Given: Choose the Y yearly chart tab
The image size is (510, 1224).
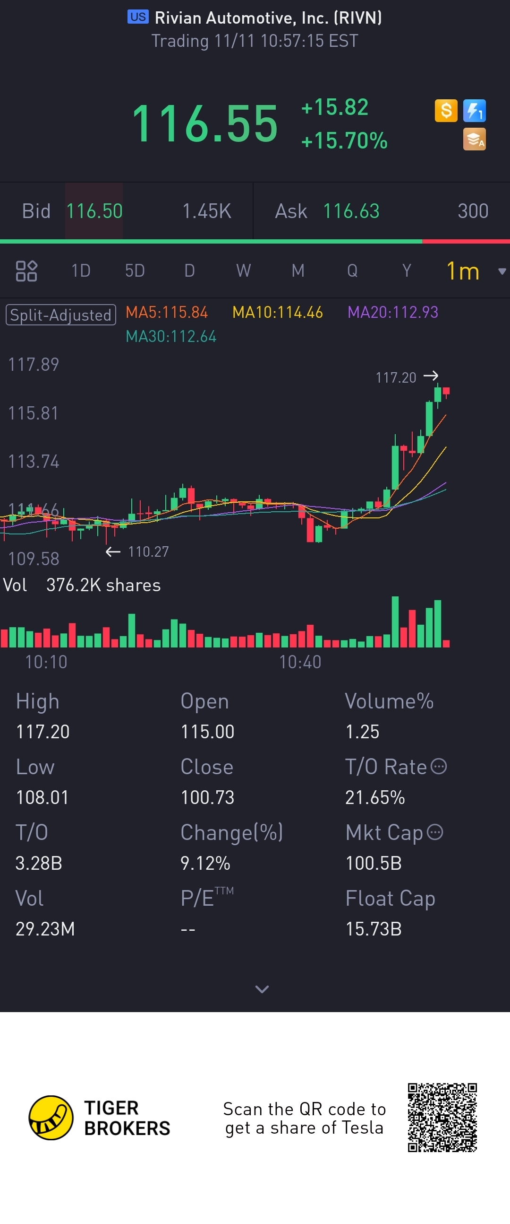Looking at the screenshot, I should pos(407,271).
